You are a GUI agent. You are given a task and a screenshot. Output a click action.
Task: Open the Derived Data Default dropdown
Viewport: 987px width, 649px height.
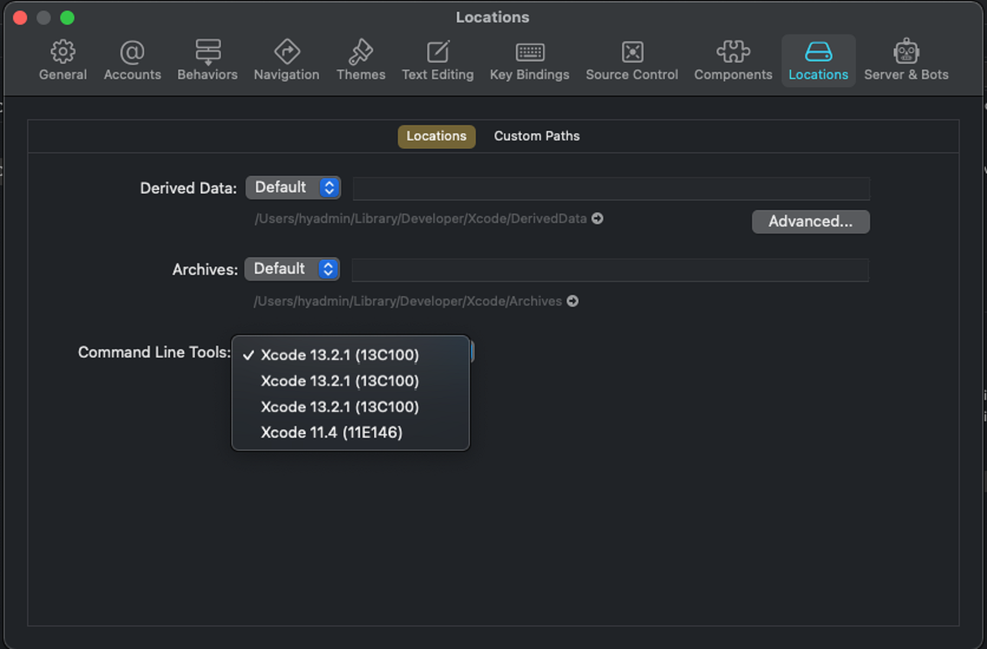pyautogui.click(x=293, y=188)
